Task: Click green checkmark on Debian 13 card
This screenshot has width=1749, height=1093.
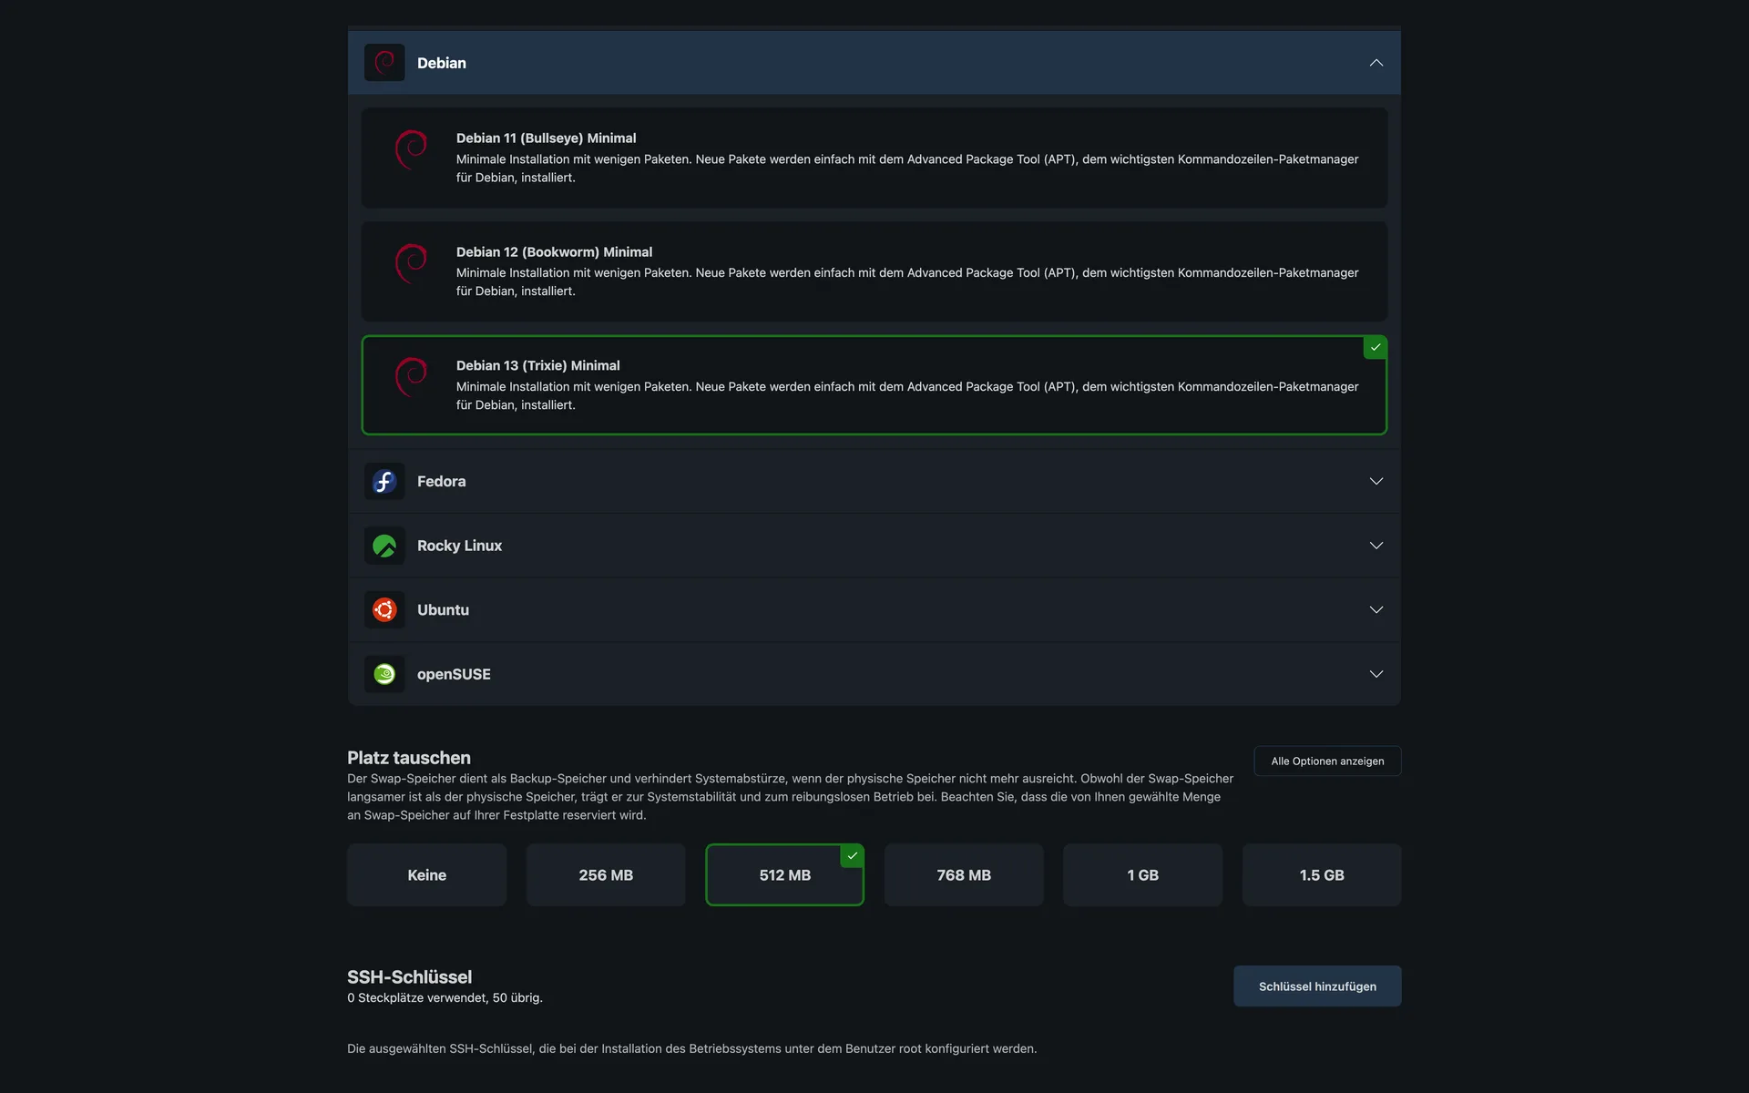Action: 1376,348
